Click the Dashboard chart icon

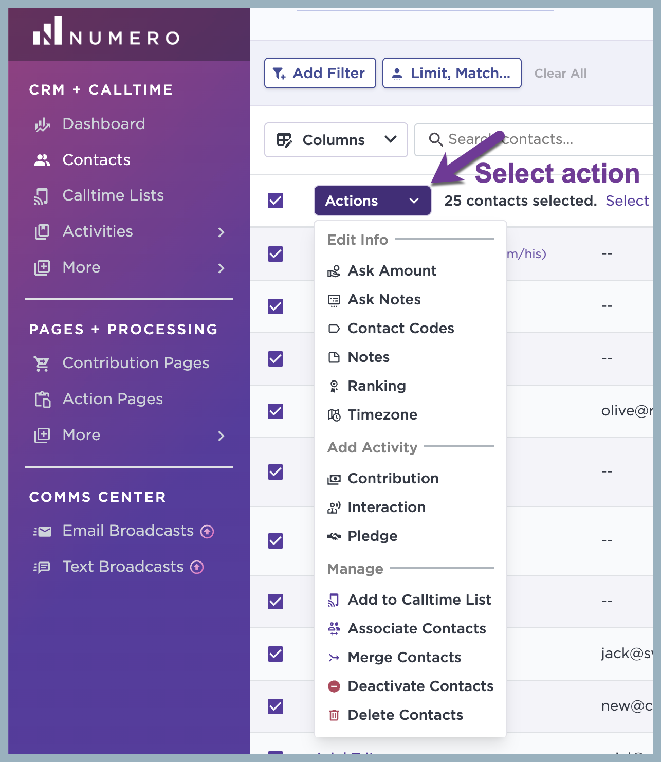[42, 124]
